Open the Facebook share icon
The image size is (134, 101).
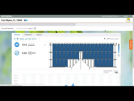pos(25,20)
